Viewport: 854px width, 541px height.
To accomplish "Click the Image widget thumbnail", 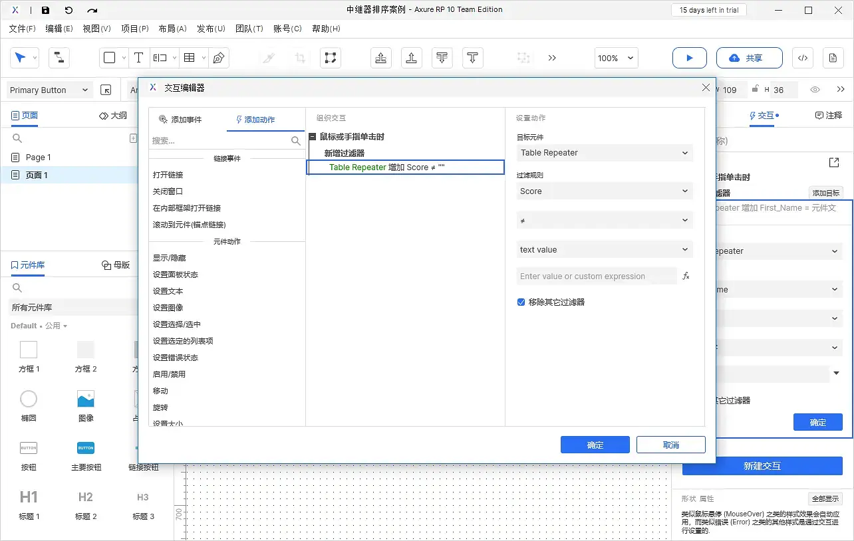I will click(86, 399).
